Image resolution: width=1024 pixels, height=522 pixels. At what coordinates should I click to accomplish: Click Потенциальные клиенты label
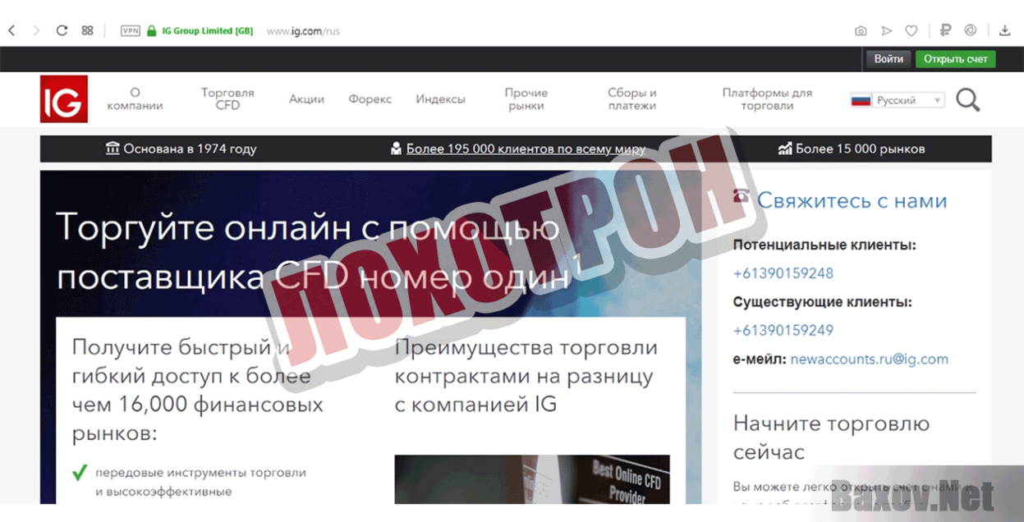824,245
